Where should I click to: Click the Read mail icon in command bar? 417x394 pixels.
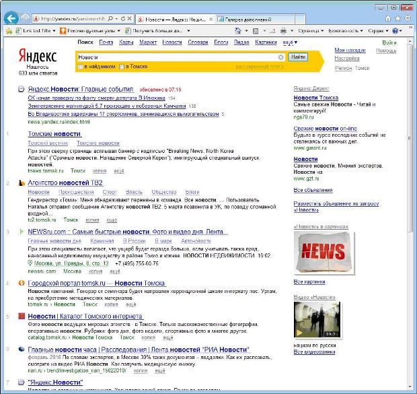272,31
